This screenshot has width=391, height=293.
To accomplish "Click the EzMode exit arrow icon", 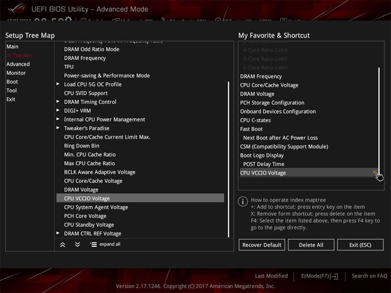I will (x=335, y=276).
